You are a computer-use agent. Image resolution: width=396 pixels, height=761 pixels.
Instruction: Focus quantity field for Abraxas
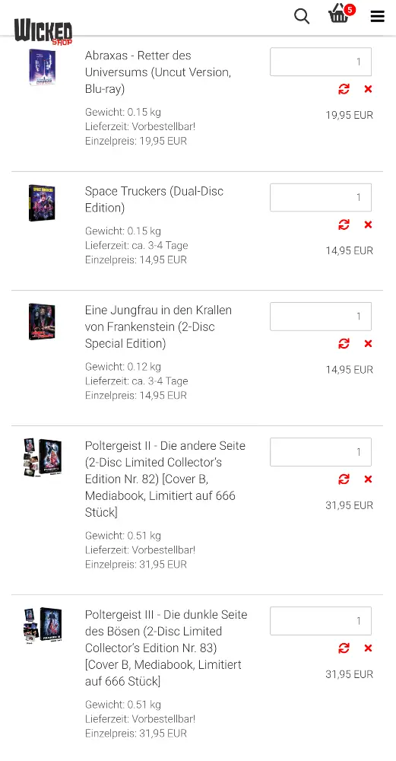tap(321, 62)
